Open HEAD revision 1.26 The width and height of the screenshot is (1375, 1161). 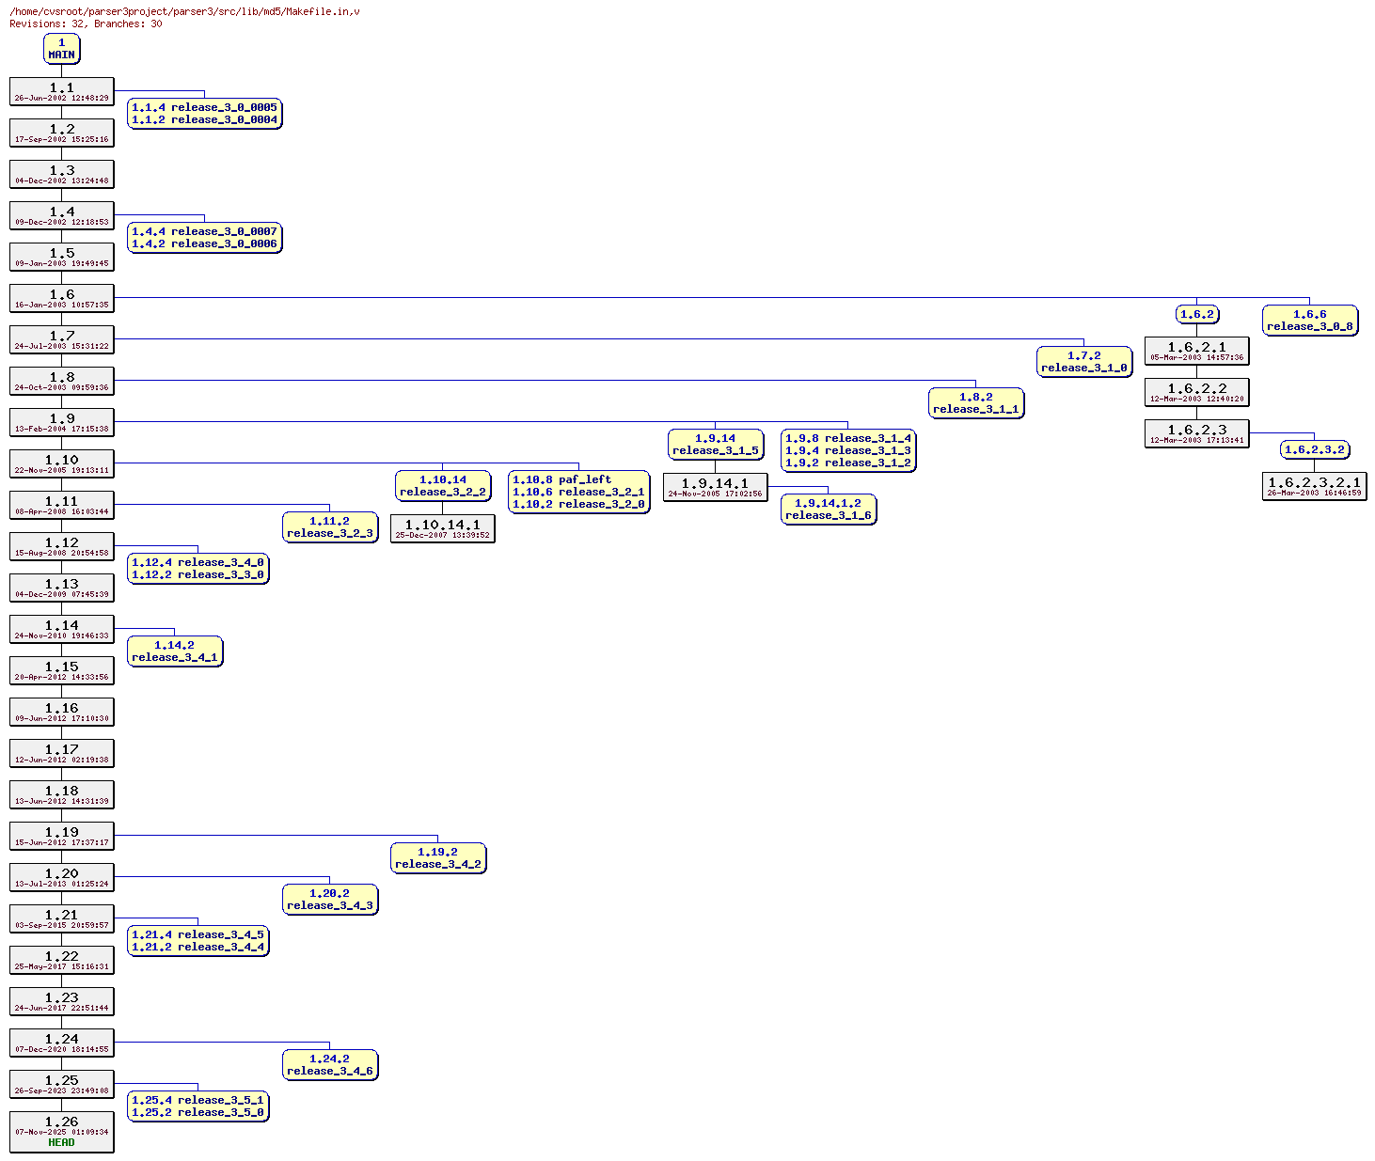[62, 1132]
